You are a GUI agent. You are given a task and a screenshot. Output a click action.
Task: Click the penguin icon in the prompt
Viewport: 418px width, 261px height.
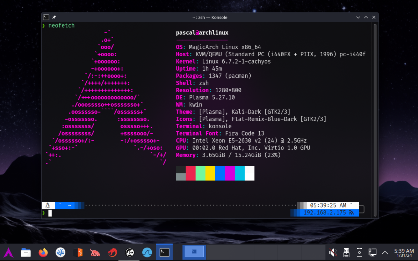pos(48,205)
